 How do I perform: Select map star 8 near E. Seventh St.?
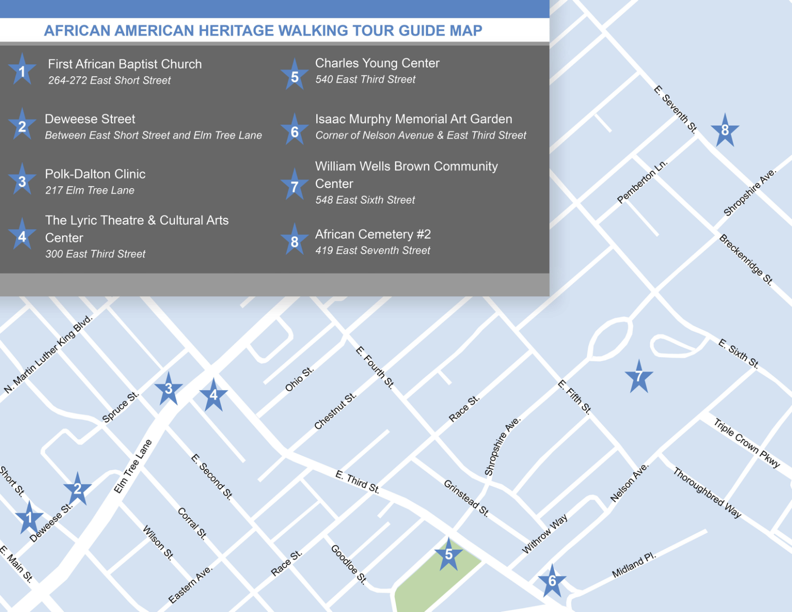coord(725,130)
